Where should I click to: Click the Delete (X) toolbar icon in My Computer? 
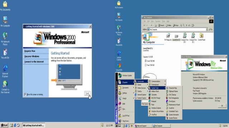tap(186, 25)
